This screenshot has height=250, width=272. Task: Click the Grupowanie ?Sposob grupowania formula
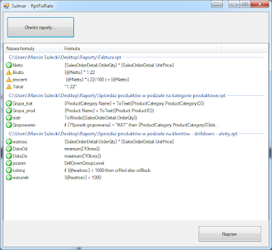pyautogui.click(x=142, y=125)
